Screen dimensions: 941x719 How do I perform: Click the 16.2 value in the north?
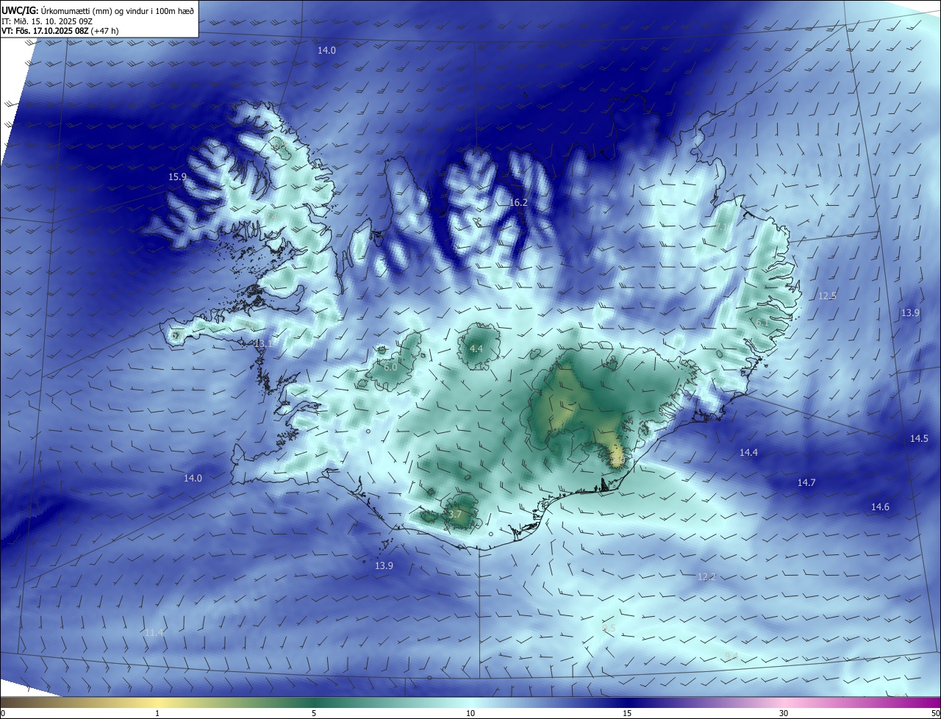click(x=518, y=202)
